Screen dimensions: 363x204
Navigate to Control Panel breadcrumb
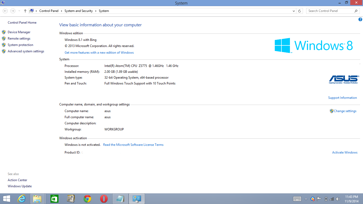[49, 11]
